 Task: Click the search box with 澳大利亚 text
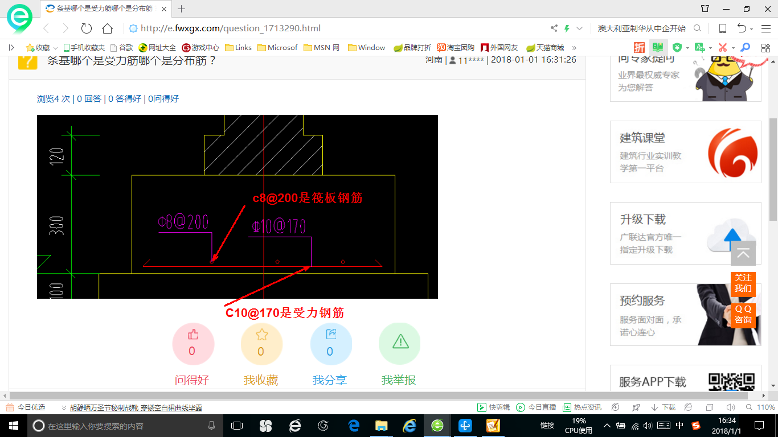[642, 28]
